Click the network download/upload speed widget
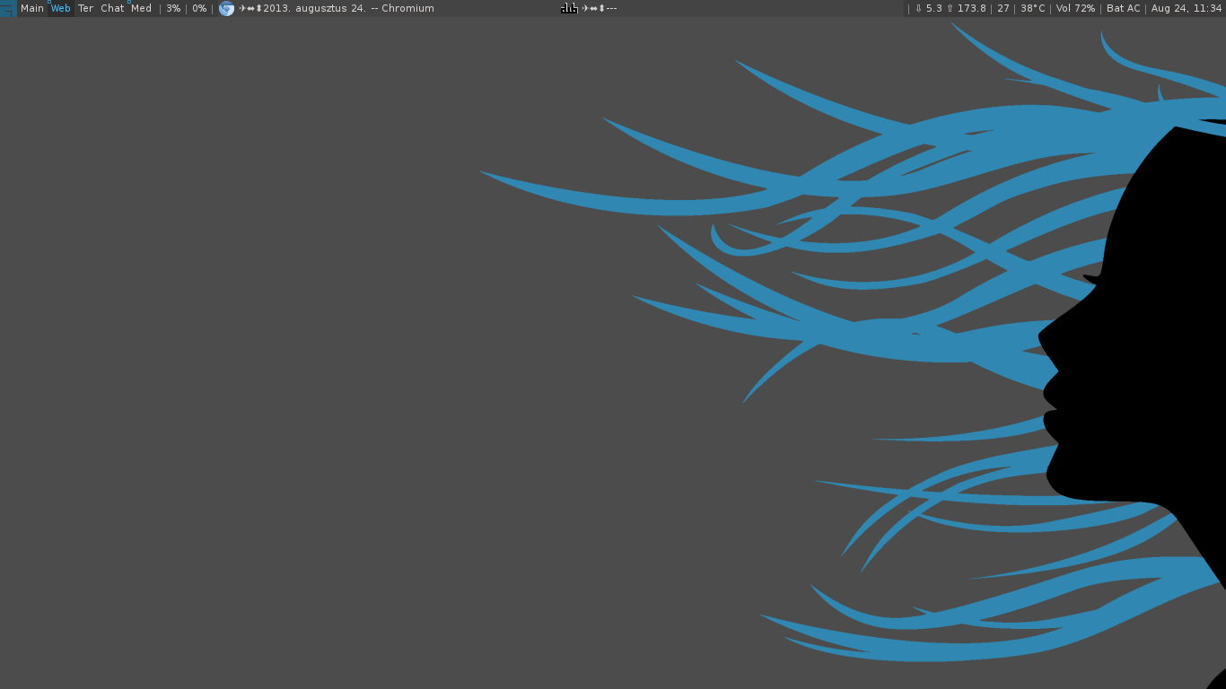Screen dimensions: 1226x689 950,8
